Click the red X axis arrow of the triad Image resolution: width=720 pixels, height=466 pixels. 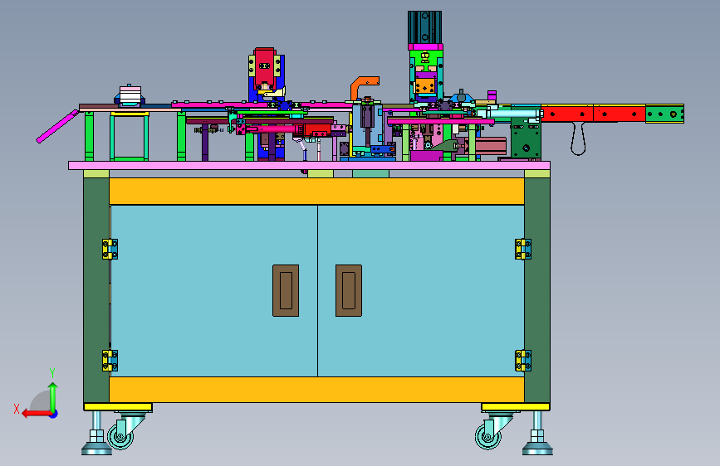click(36, 414)
